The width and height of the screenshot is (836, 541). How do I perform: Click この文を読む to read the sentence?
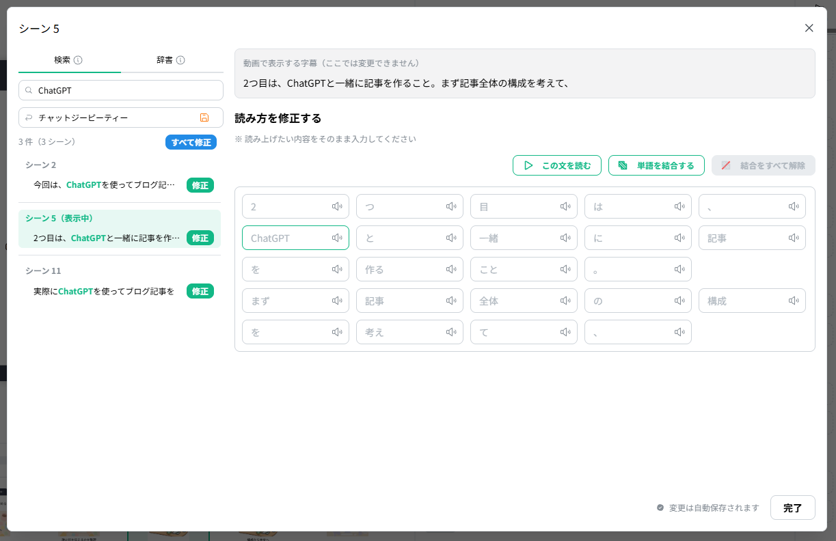557,165
